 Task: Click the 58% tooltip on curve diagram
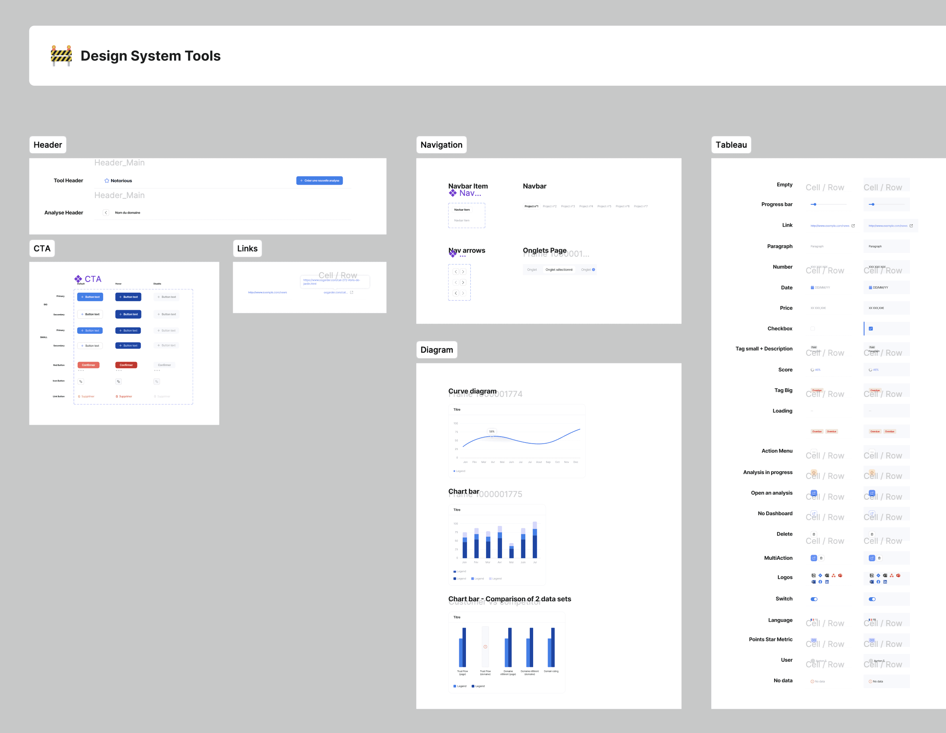[492, 431]
